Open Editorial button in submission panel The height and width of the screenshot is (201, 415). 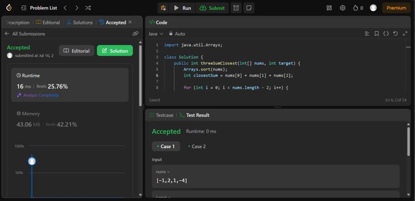point(76,51)
